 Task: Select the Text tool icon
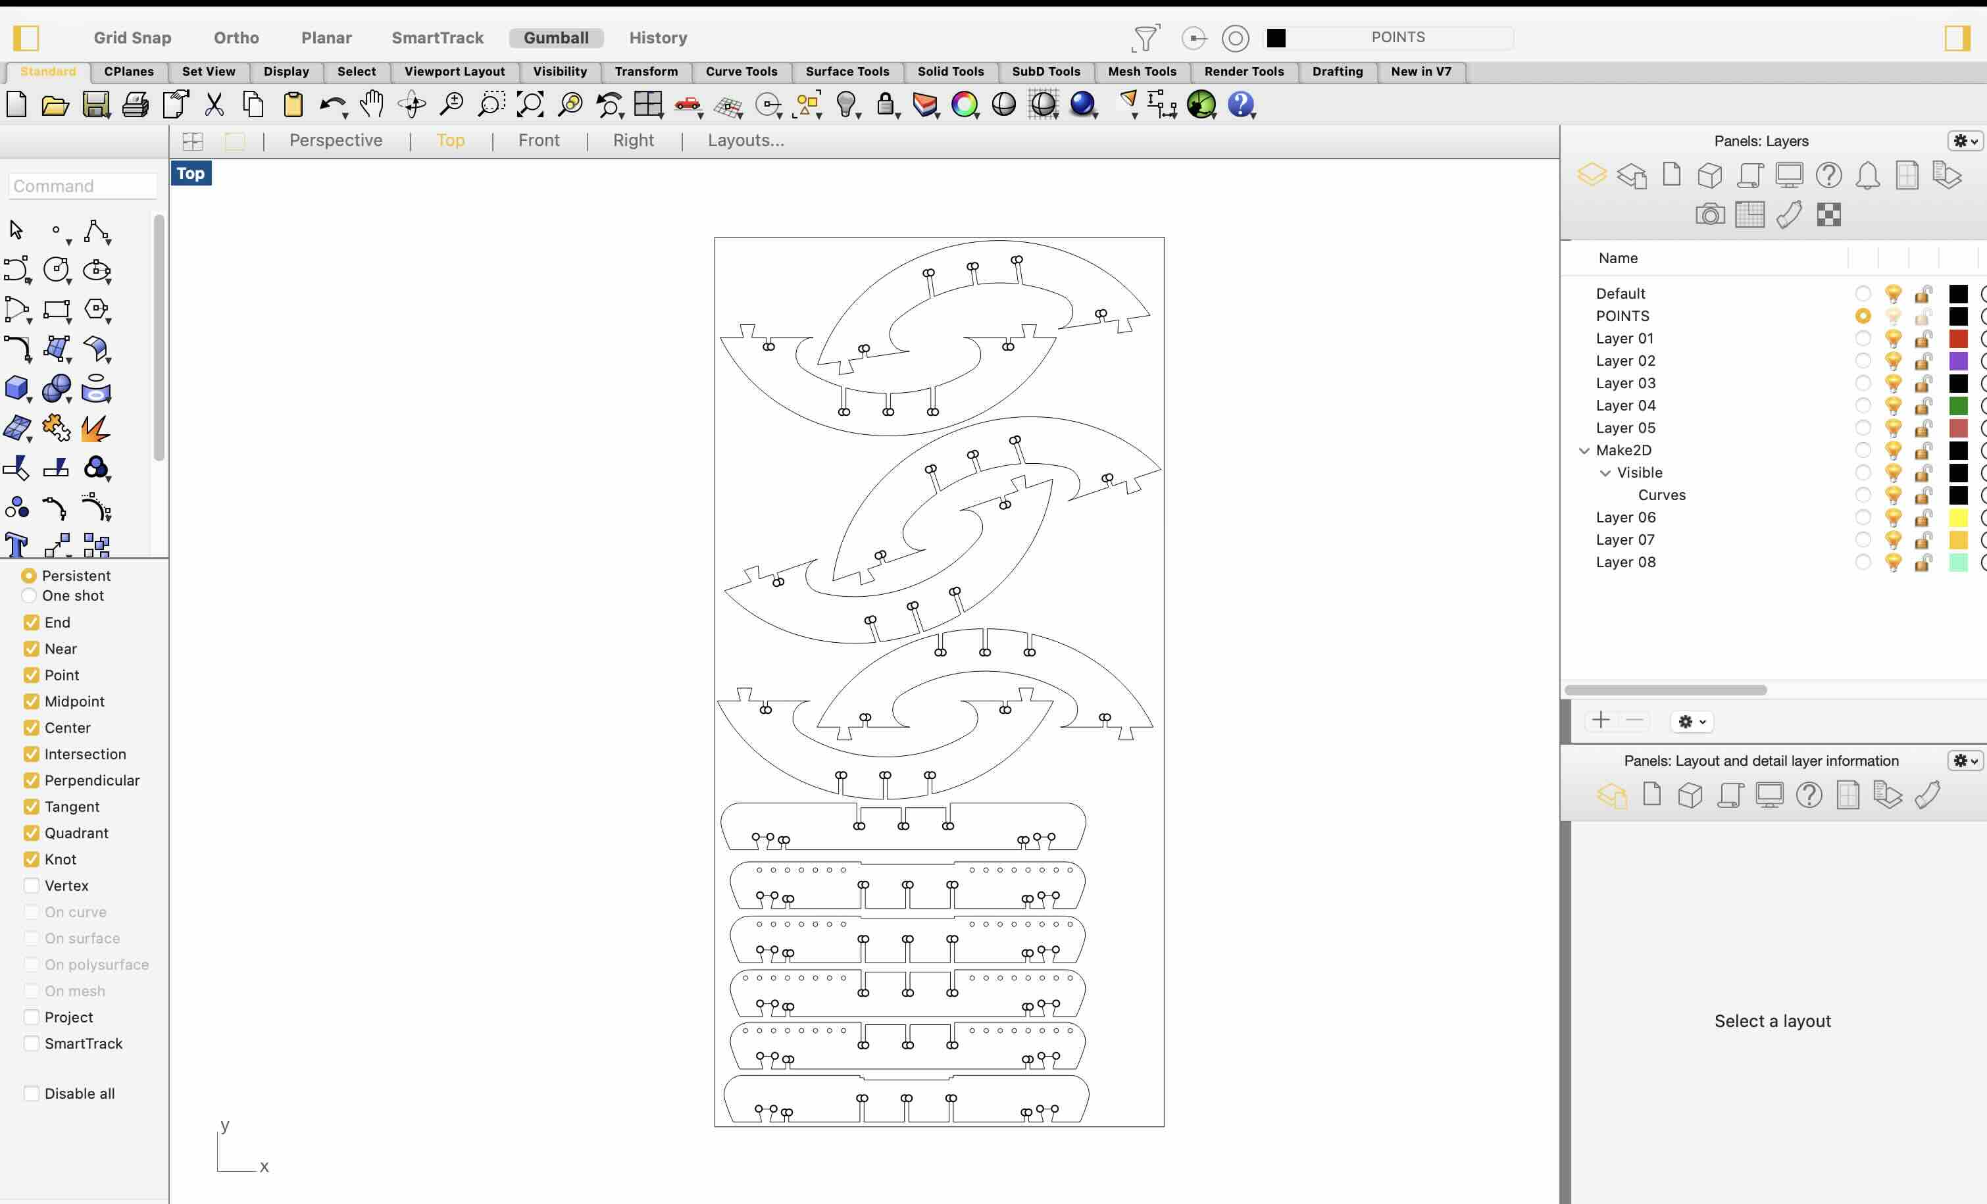(x=16, y=545)
